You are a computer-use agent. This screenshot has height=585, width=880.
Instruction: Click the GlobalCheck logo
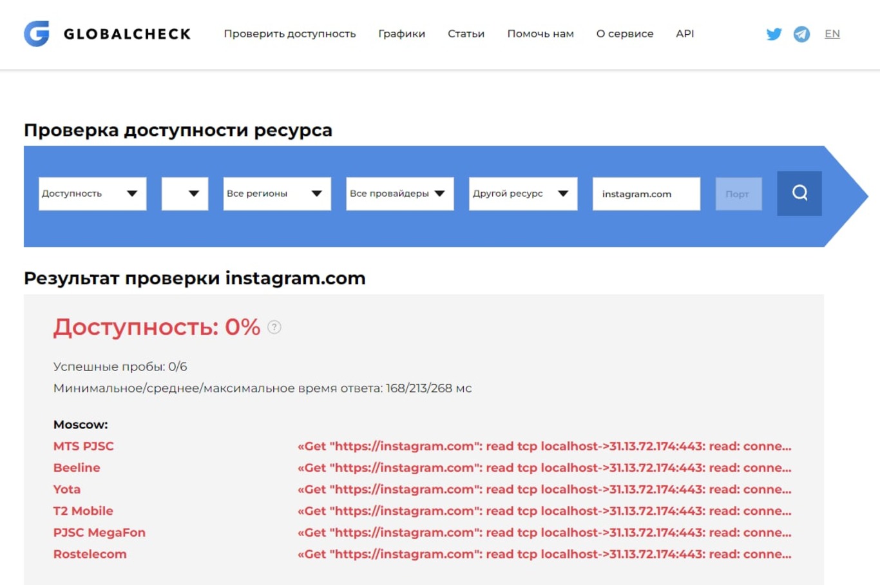pos(106,34)
